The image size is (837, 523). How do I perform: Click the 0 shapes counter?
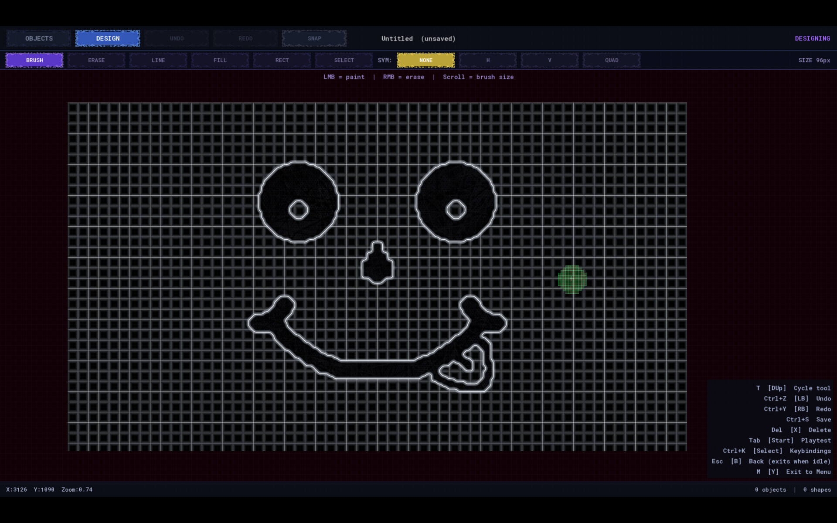point(817,489)
